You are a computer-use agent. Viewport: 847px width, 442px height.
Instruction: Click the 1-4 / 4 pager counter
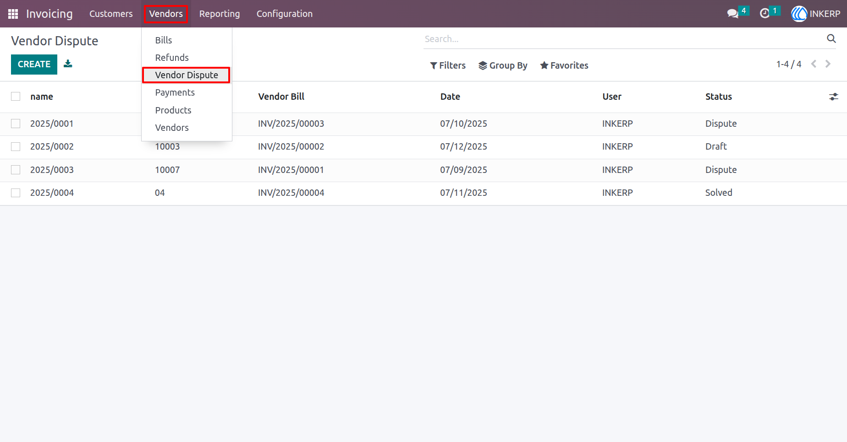[x=788, y=64]
